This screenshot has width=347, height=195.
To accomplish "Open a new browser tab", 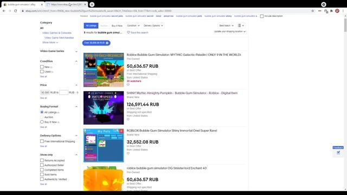I will coord(92,4).
